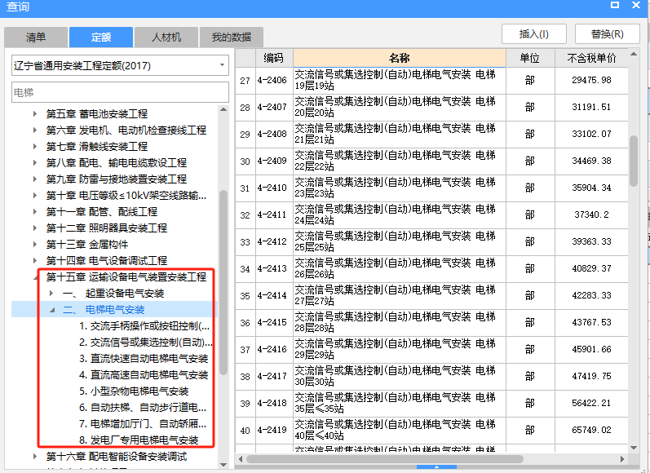Close the 查询 window
Screen dimensions: 650x473
[636, 5]
